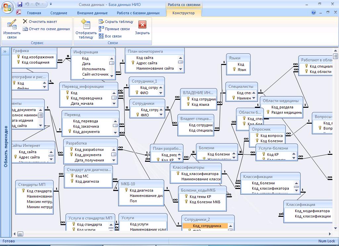The image size is (339, 246).
Task: Click the Отобразить таблицу (show table) icon
Action: (86, 25)
